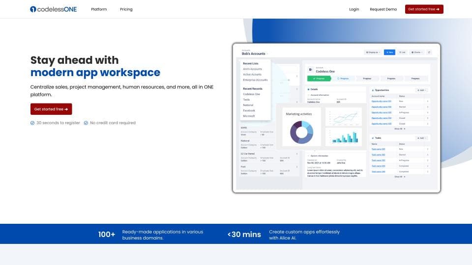Image resolution: width=472 pixels, height=265 pixels.
Task: Click the Codeless One account icon
Action: tap(311, 70)
